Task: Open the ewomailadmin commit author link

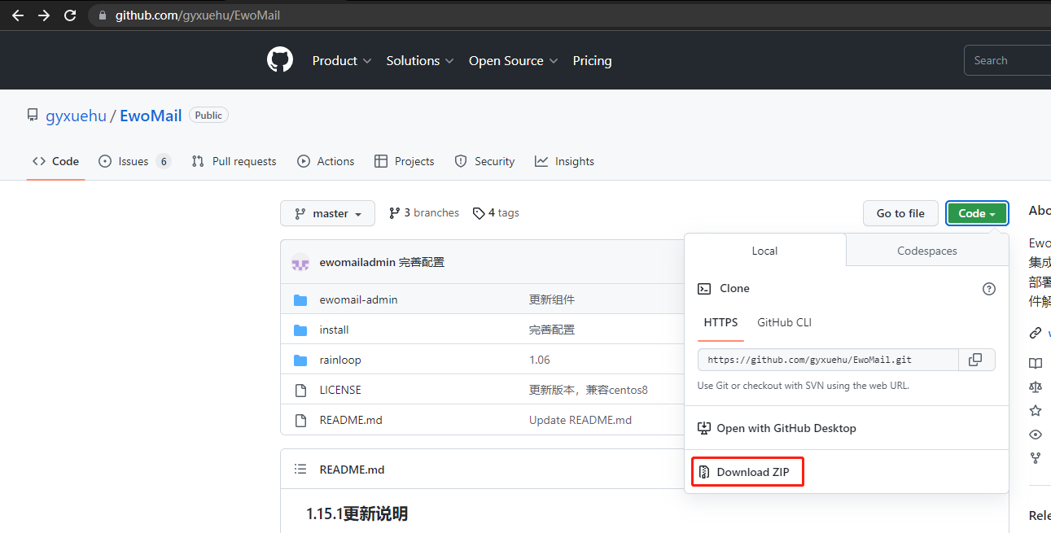Action: click(x=357, y=262)
